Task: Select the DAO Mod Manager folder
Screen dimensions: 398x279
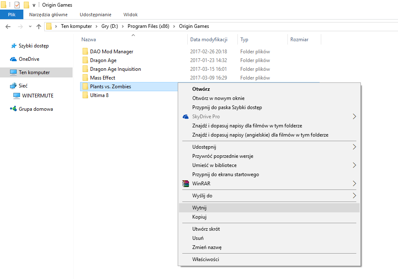Action: point(111,52)
